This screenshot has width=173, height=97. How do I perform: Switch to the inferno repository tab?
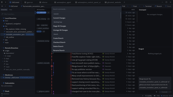tap(43, 2)
